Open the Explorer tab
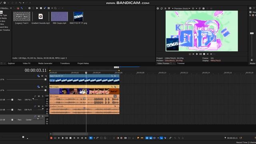This screenshot has height=144, width=256. point(11,63)
